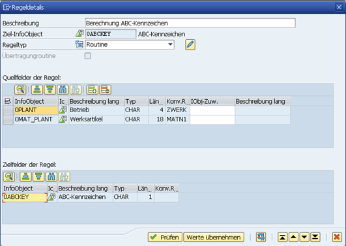Click the Werte übernehmen button

(x=214, y=237)
